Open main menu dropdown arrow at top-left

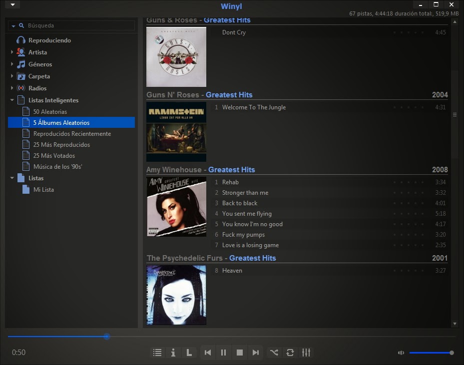click(12, 4)
